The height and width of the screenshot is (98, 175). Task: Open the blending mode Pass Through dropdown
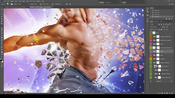tap(155, 27)
